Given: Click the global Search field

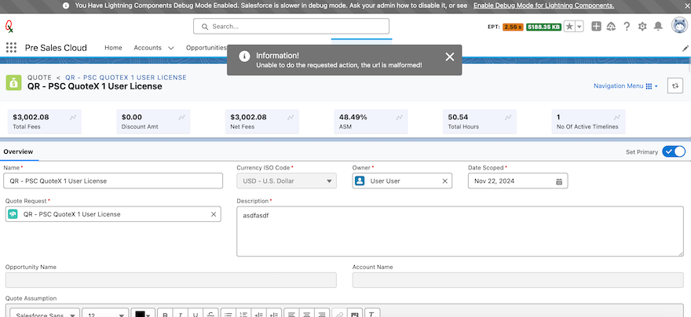Looking at the screenshot, I should [291, 27].
